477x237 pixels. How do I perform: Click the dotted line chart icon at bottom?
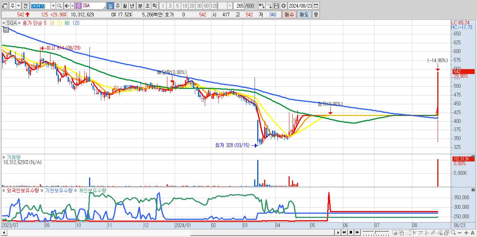coord(407,232)
